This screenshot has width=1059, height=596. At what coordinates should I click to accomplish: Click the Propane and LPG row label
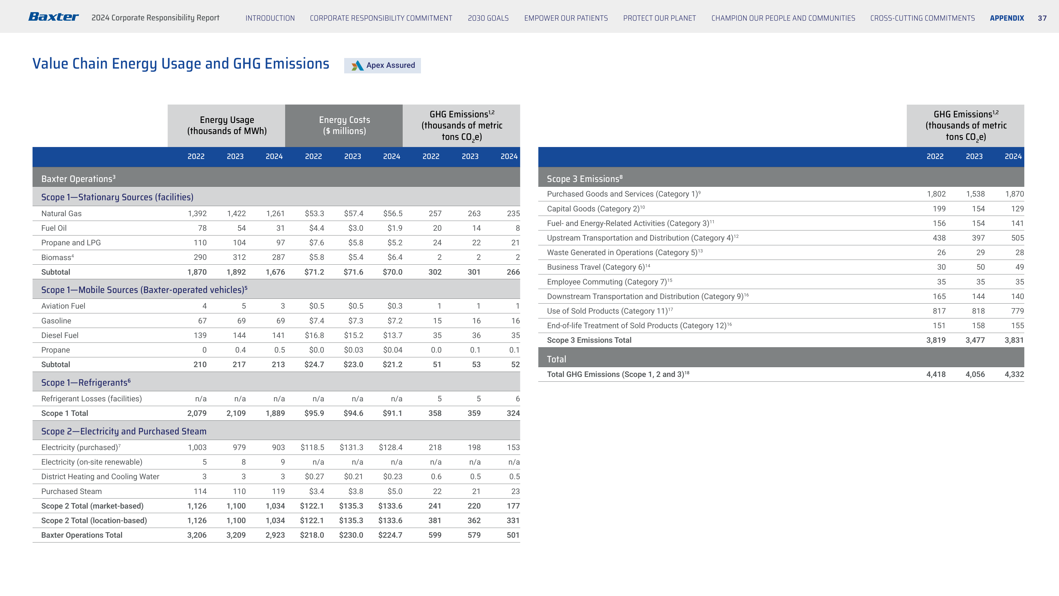click(71, 243)
